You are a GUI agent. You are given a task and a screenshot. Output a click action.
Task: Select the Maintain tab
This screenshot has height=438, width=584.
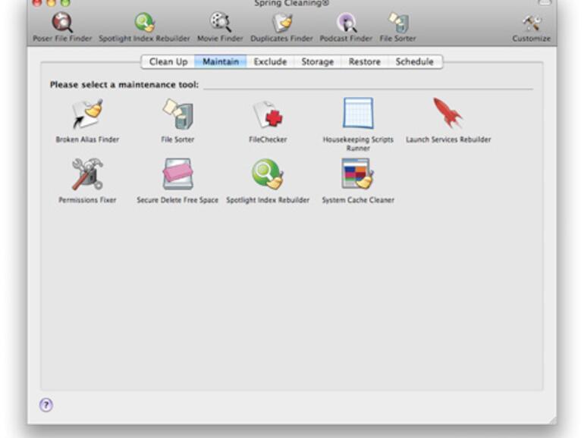point(221,62)
